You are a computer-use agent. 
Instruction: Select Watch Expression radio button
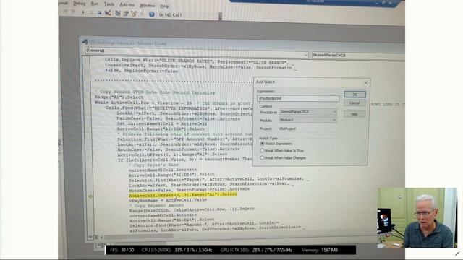pyautogui.click(x=262, y=144)
